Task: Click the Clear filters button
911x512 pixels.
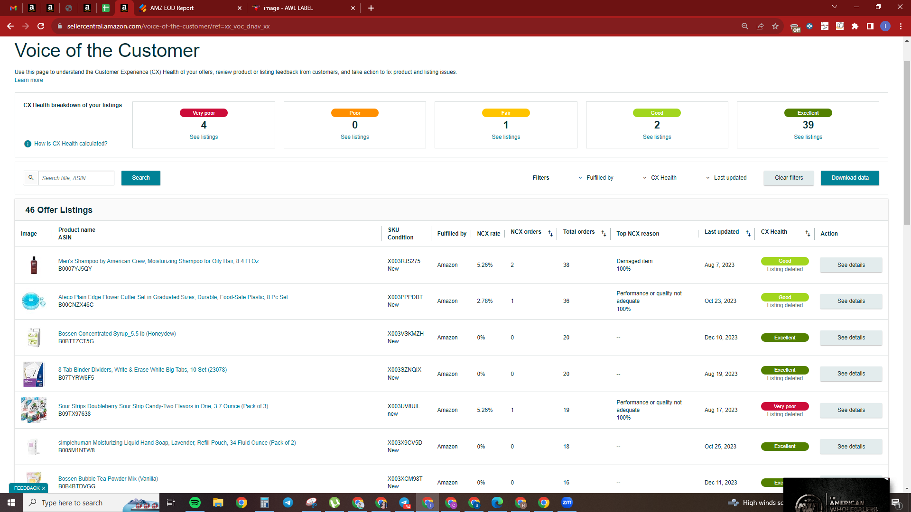Action: [x=789, y=178]
